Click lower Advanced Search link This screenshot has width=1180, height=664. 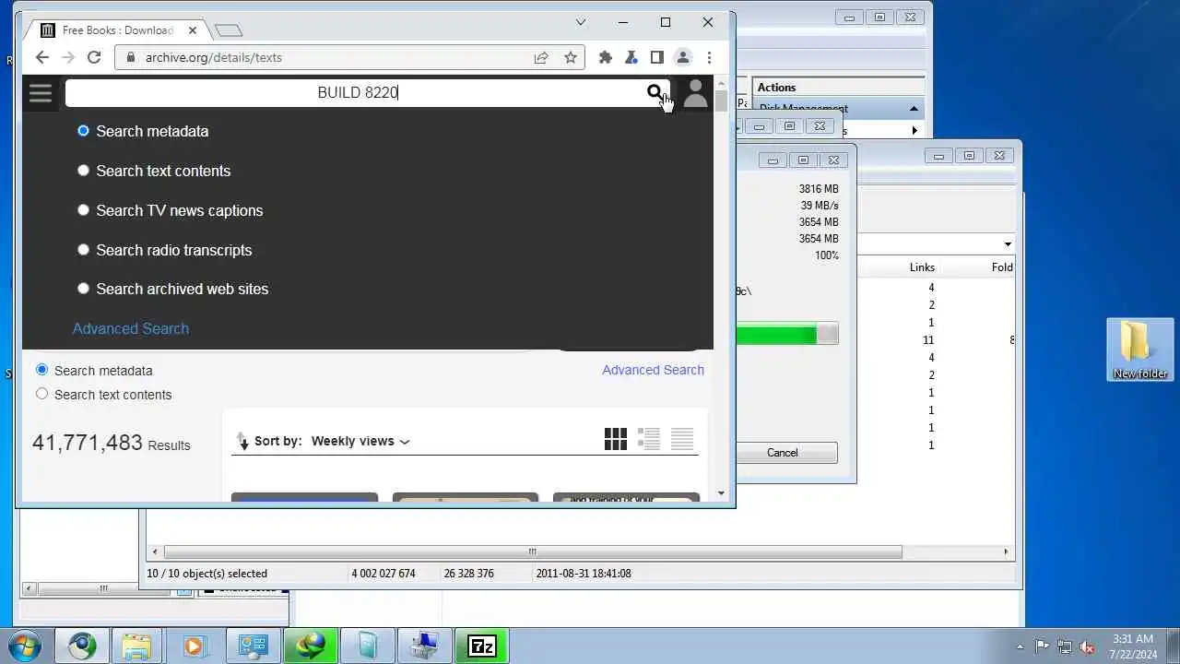[x=653, y=370]
